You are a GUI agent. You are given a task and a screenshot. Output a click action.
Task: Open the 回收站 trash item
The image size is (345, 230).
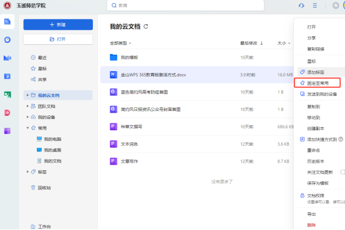pyautogui.click(x=41, y=188)
